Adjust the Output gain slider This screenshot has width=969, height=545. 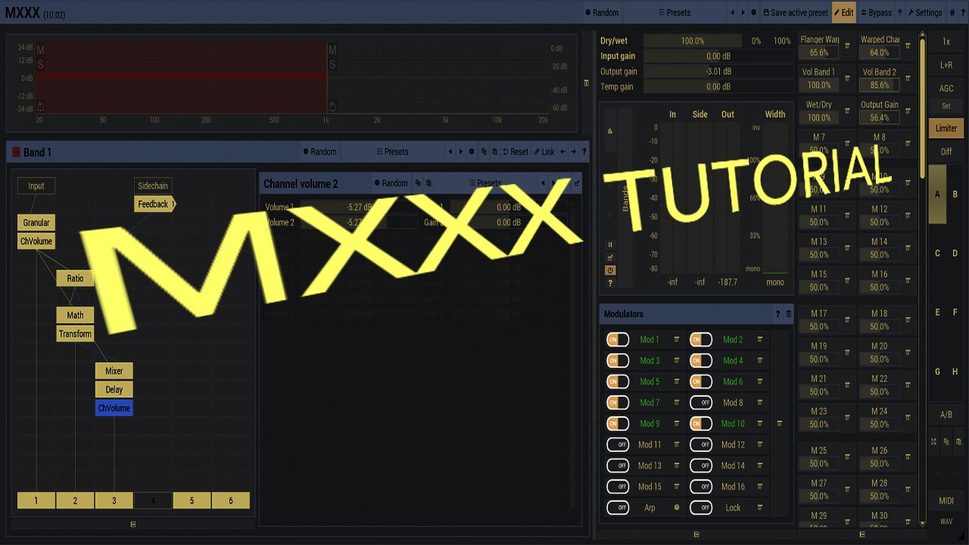tap(718, 72)
